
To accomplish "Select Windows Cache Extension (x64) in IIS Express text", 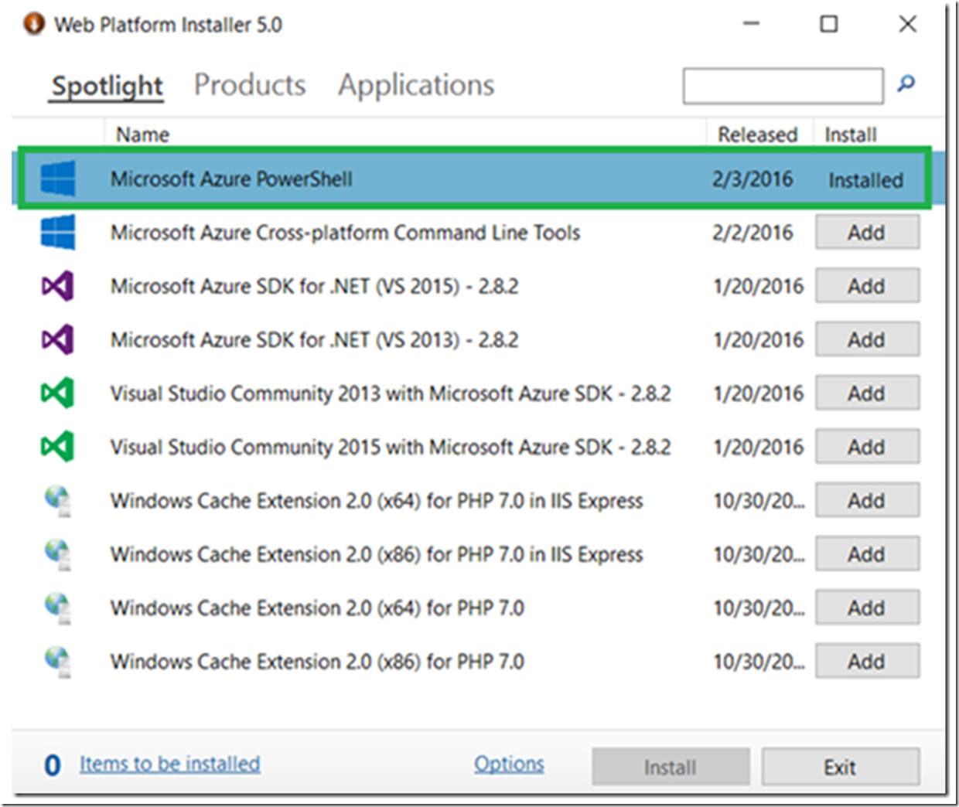I will point(377,501).
